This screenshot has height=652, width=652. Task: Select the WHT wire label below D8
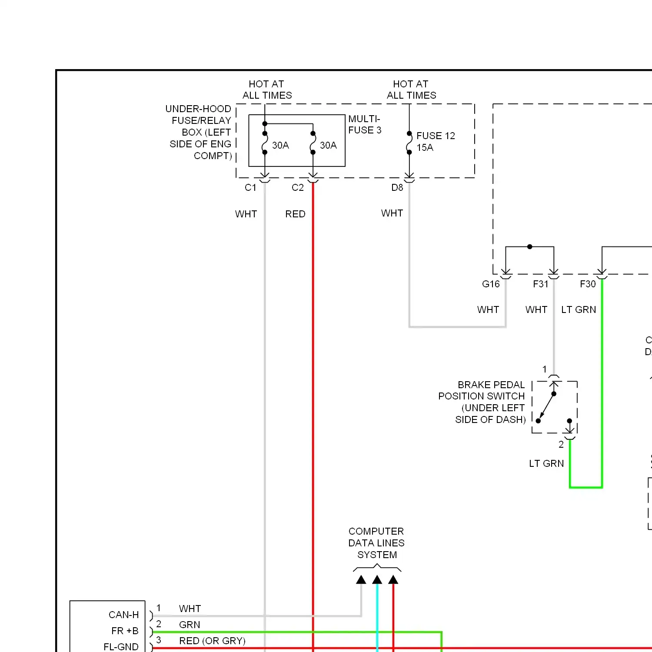pyautogui.click(x=392, y=213)
